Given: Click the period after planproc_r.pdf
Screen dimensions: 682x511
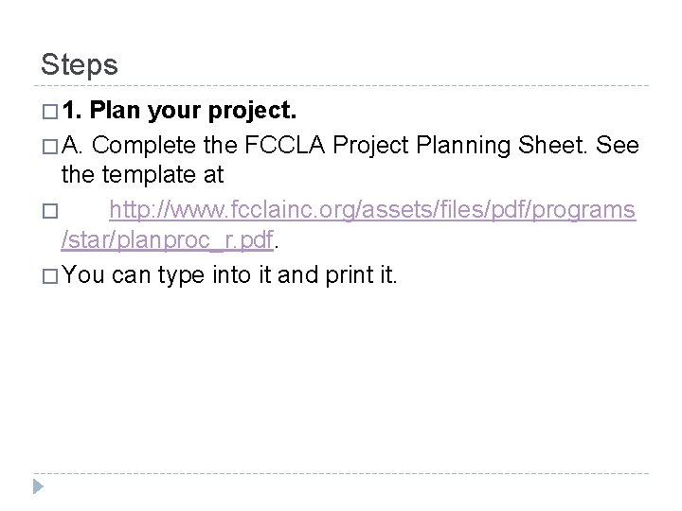Looking at the screenshot, I should click(277, 247).
